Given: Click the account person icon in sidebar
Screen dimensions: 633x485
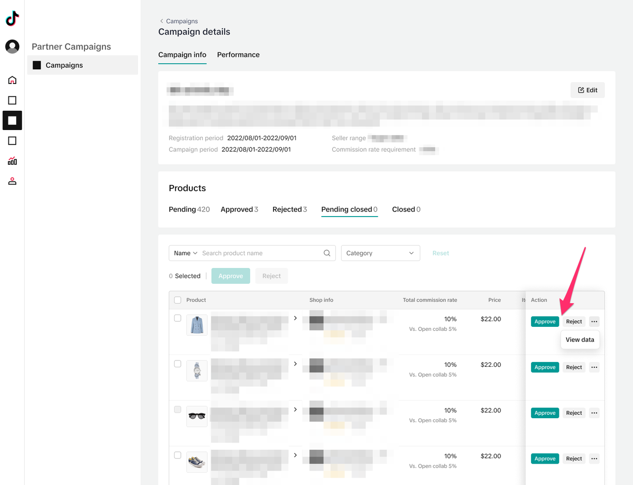Looking at the screenshot, I should click(x=12, y=181).
